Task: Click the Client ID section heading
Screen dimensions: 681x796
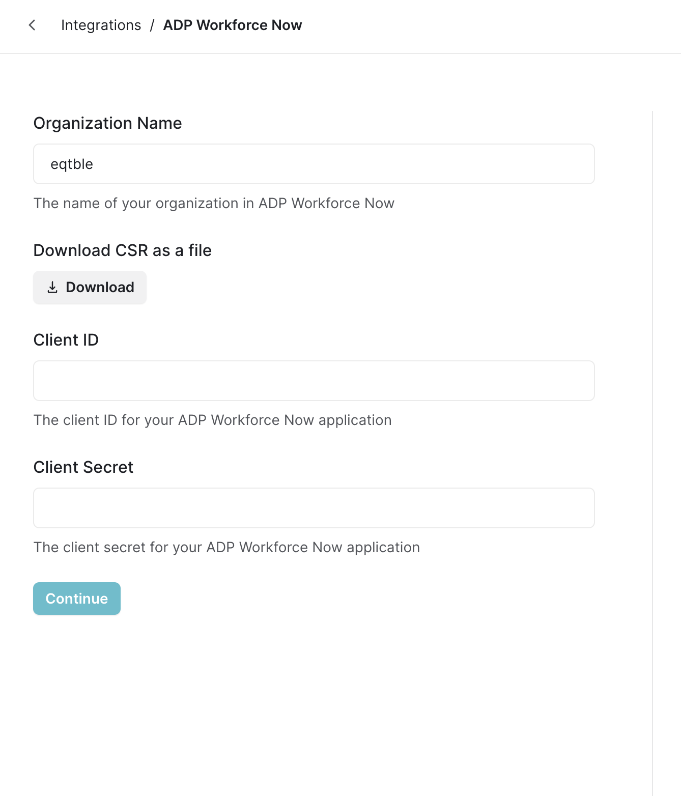Action: pos(66,339)
